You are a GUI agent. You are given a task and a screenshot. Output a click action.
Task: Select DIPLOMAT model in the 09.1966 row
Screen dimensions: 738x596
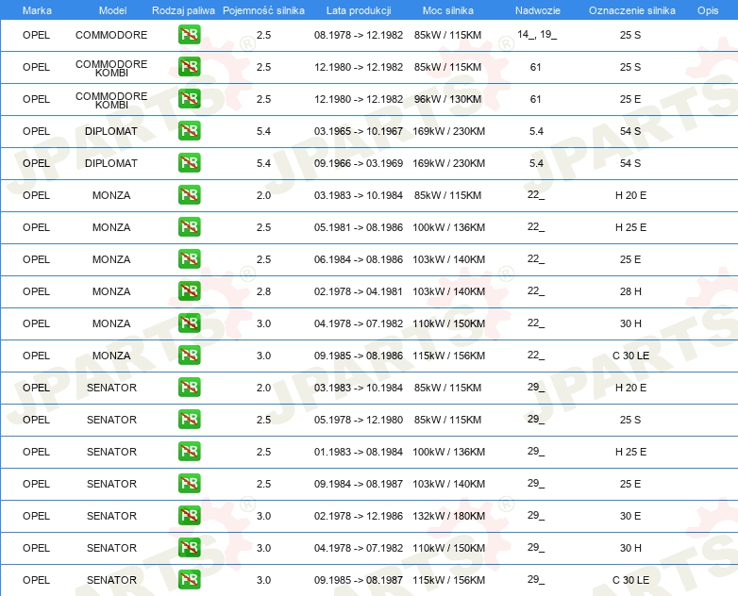point(111,163)
